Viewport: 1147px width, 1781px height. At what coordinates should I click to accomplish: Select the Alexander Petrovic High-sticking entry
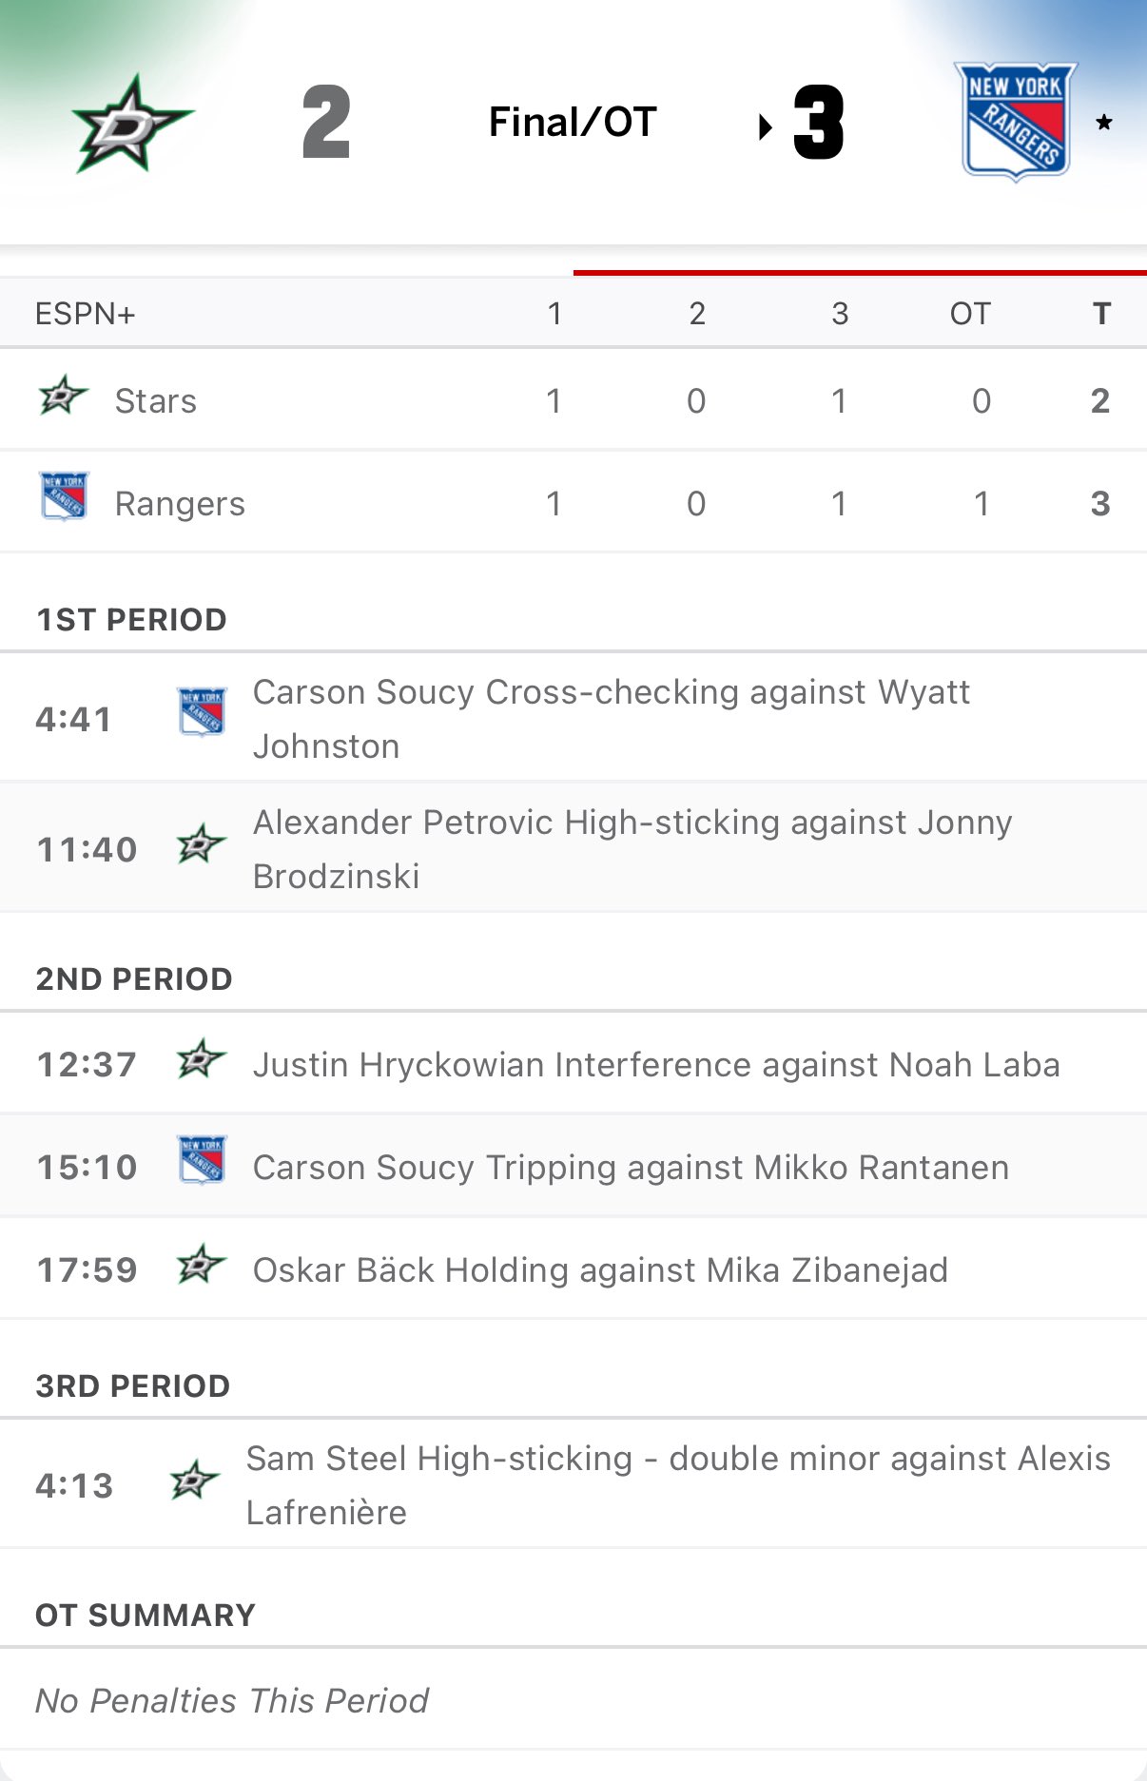point(632,849)
